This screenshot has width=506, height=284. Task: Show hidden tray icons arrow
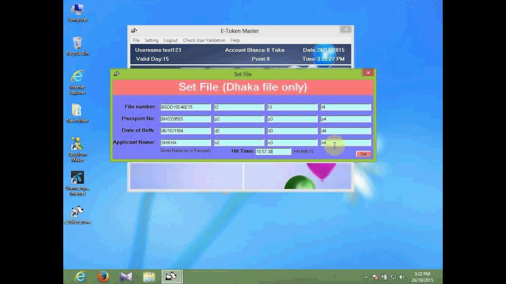coord(366,277)
